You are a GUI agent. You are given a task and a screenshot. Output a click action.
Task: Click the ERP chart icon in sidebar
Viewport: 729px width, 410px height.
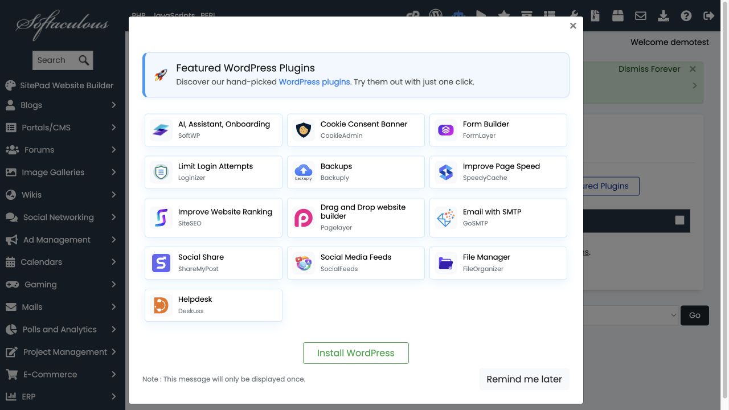(11, 396)
